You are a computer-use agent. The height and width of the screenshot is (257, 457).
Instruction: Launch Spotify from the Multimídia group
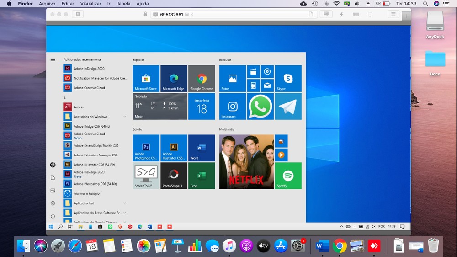coord(288,176)
